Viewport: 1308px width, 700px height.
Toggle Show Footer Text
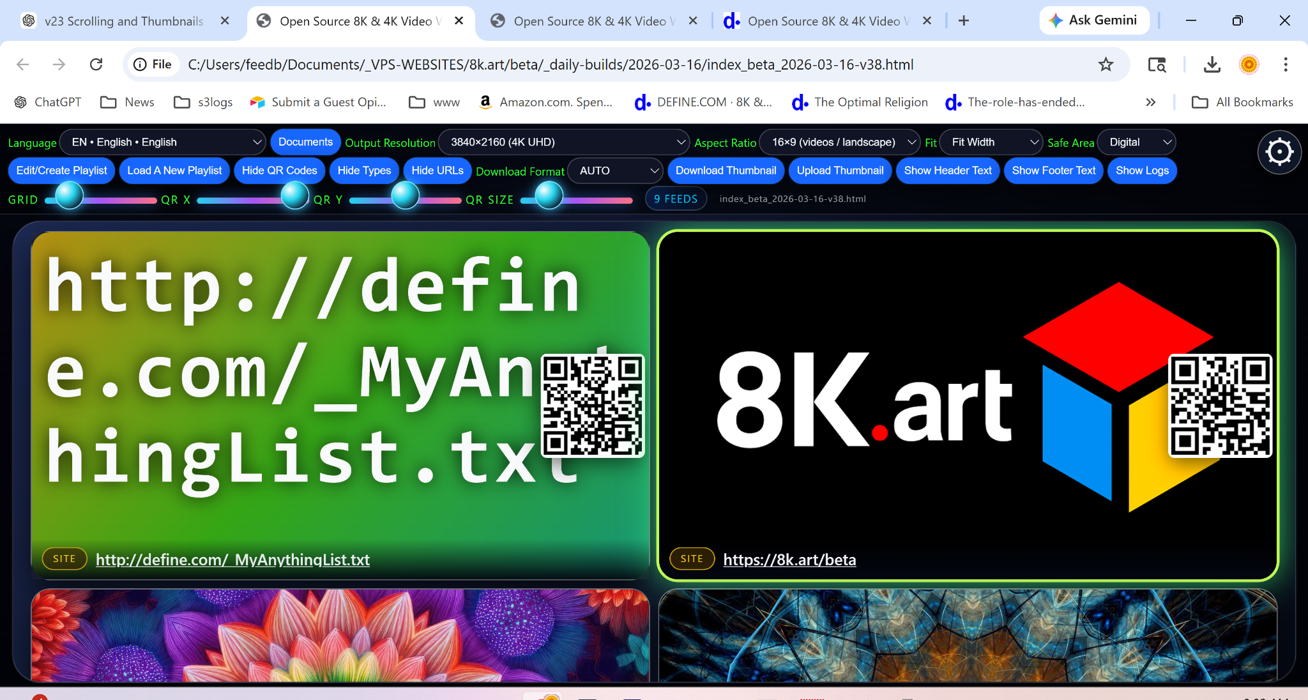(x=1054, y=171)
